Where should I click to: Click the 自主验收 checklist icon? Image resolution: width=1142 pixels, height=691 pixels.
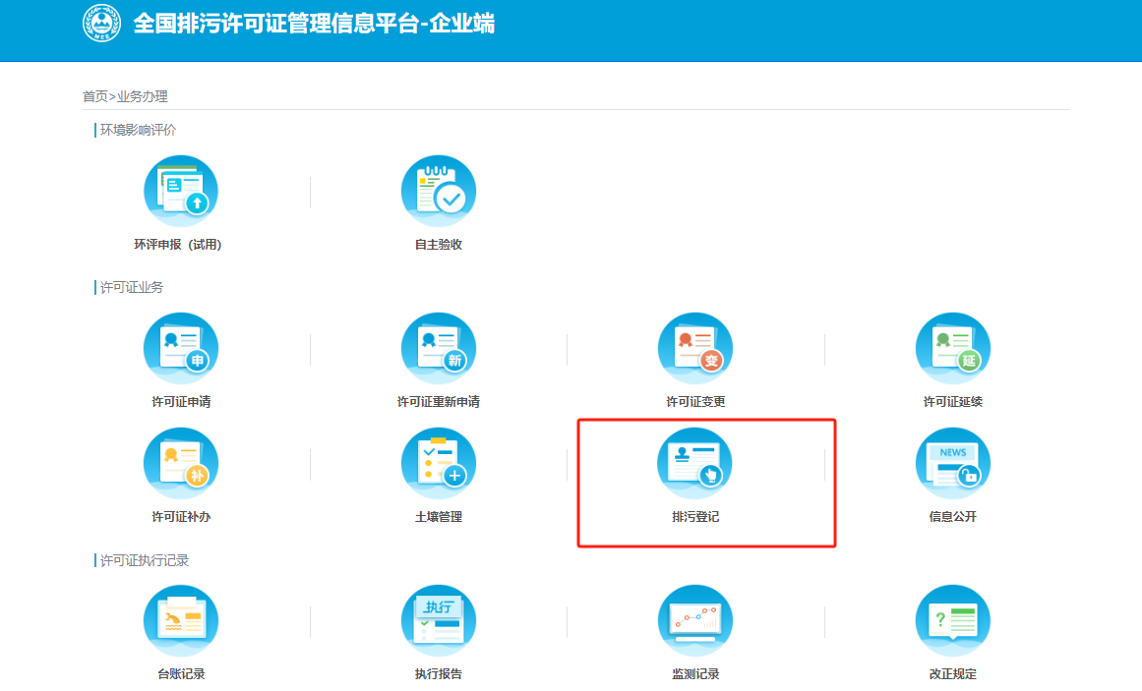(438, 192)
